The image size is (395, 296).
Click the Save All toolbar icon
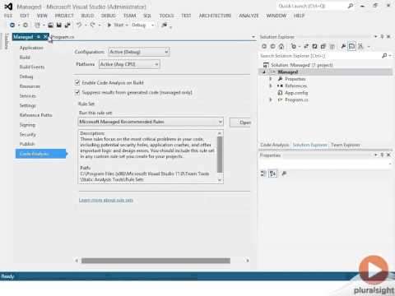(67, 25)
